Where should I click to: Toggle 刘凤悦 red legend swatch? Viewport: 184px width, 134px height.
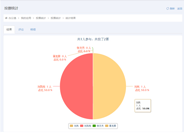82,126
